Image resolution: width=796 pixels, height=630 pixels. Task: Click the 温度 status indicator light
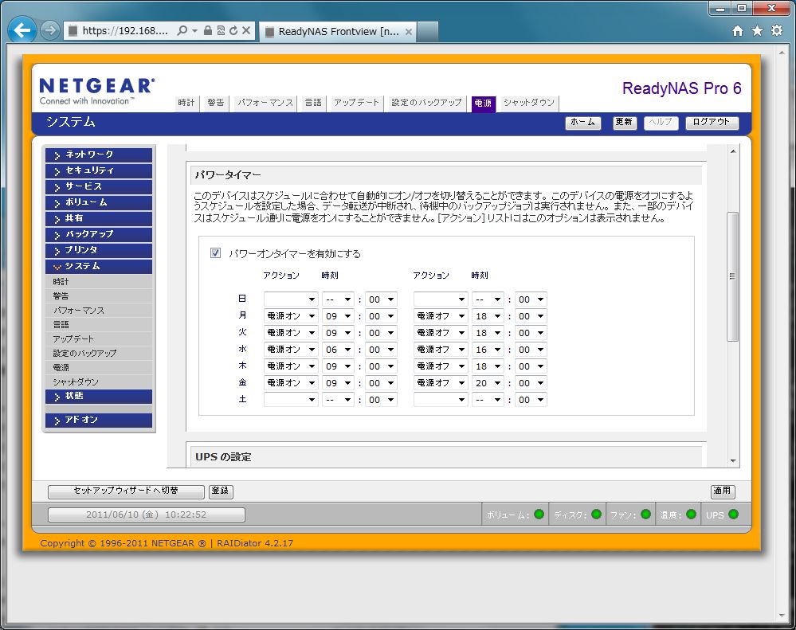tap(691, 515)
